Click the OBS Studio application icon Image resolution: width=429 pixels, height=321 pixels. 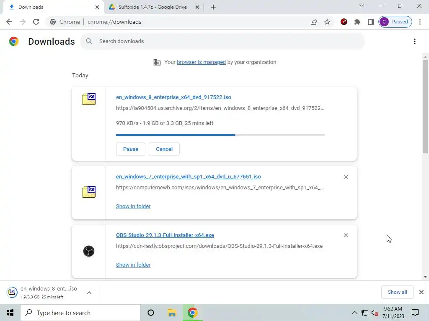[x=89, y=251]
